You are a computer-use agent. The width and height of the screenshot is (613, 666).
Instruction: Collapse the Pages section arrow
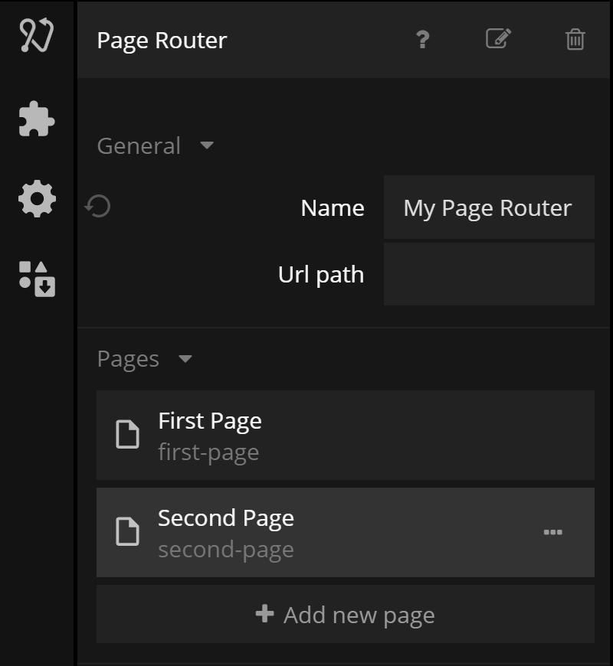(x=185, y=358)
